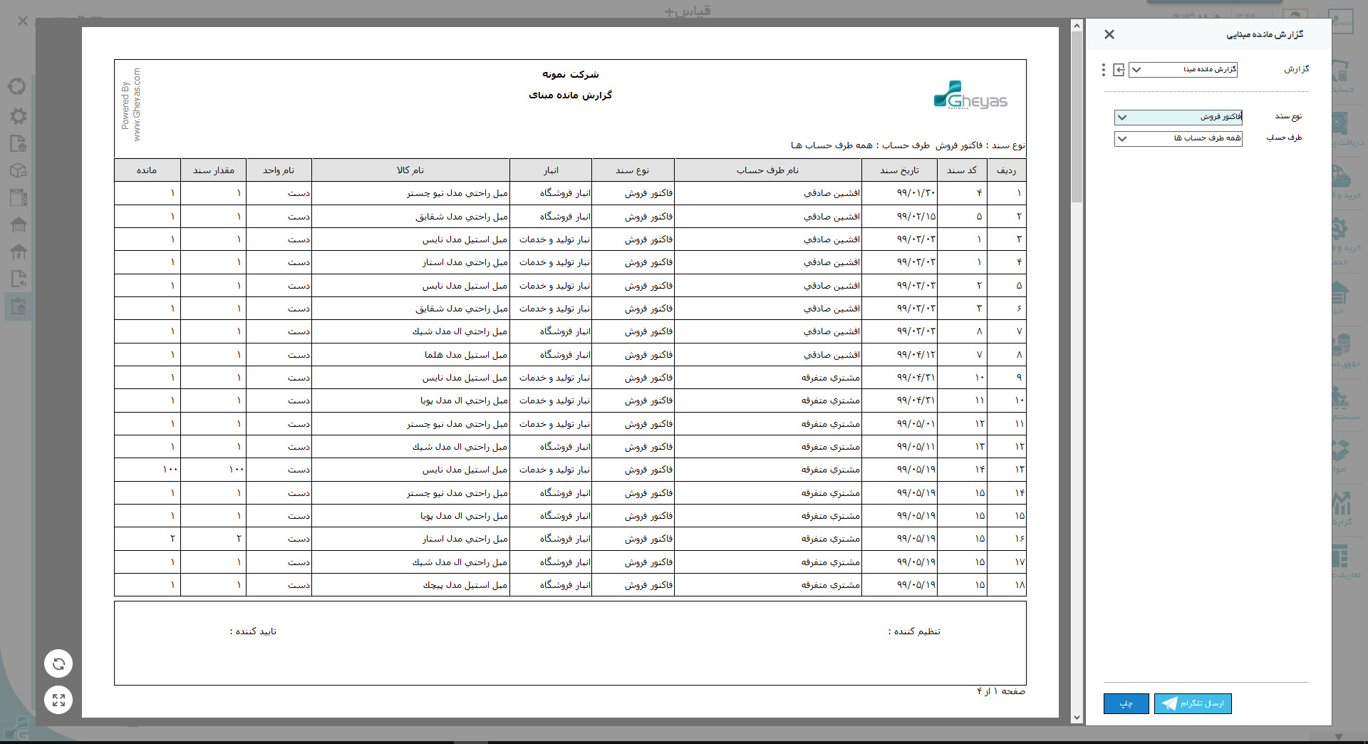Click the highlighted clipboard icon in left sidebar
Image resolution: width=1368 pixels, height=744 pixels.
tap(19, 306)
